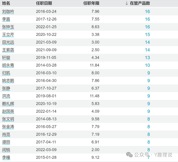Screen dimensions: 178x162
Task: Select the 姓名 column header
Action: click(6, 3)
